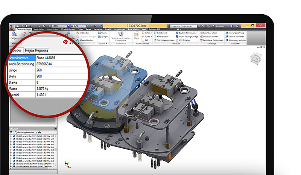Open the Prüfen ribbon tab
This screenshot has height=175, width=301.
[80, 29]
